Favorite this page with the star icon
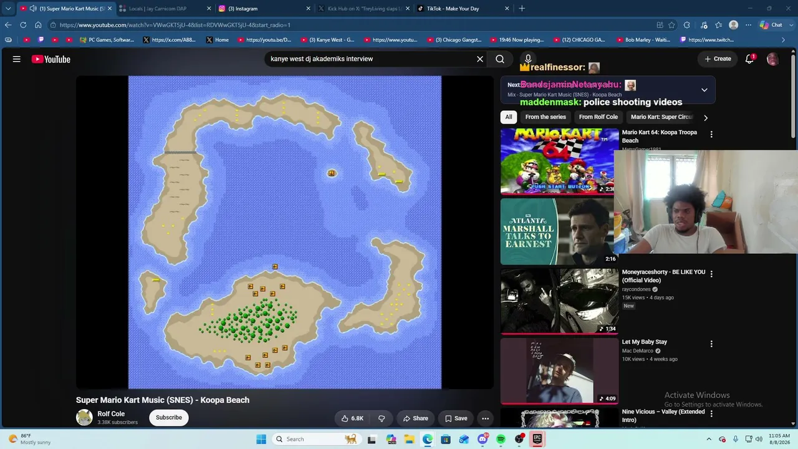The image size is (798, 449). [671, 25]
